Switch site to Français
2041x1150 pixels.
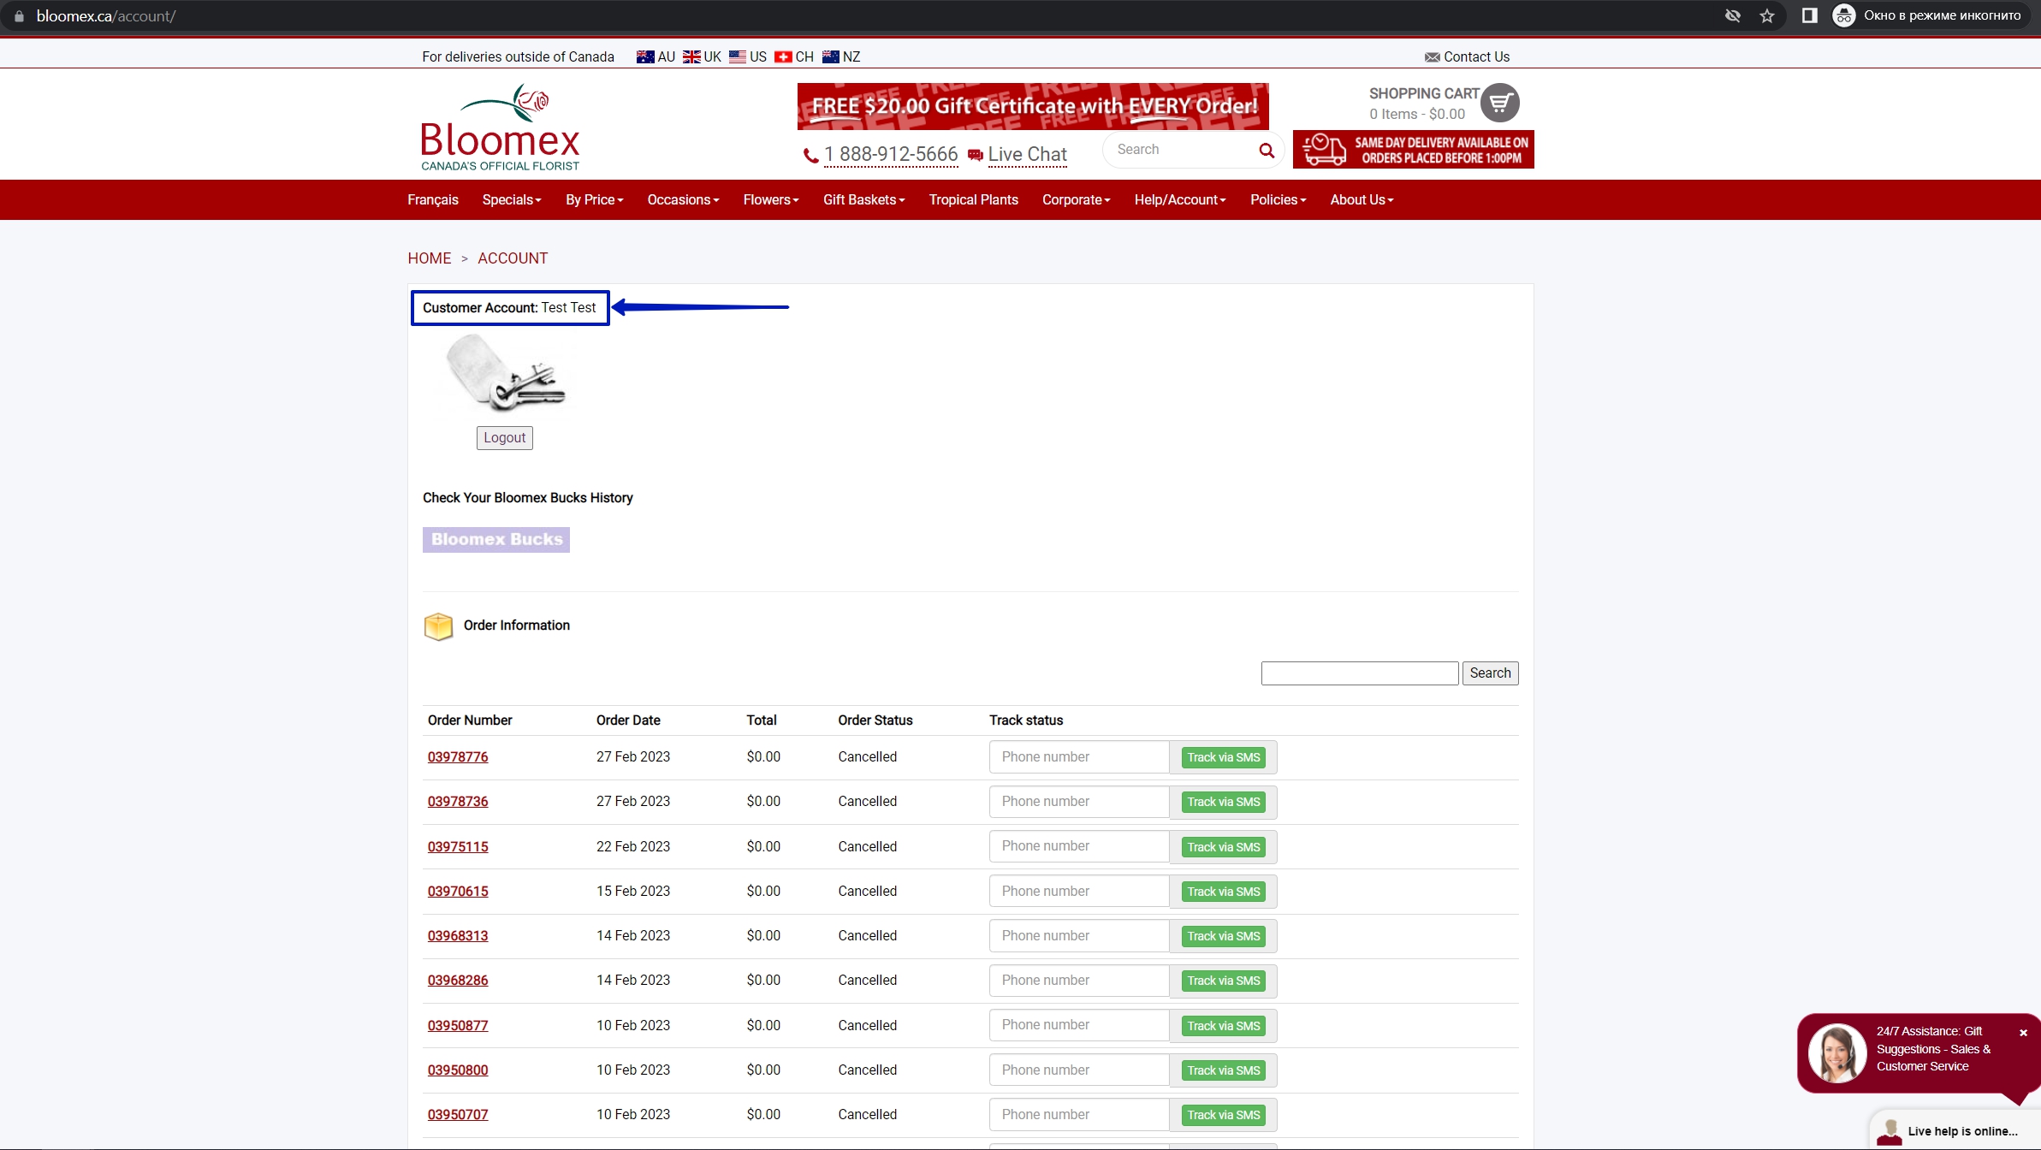pos(432,200)
